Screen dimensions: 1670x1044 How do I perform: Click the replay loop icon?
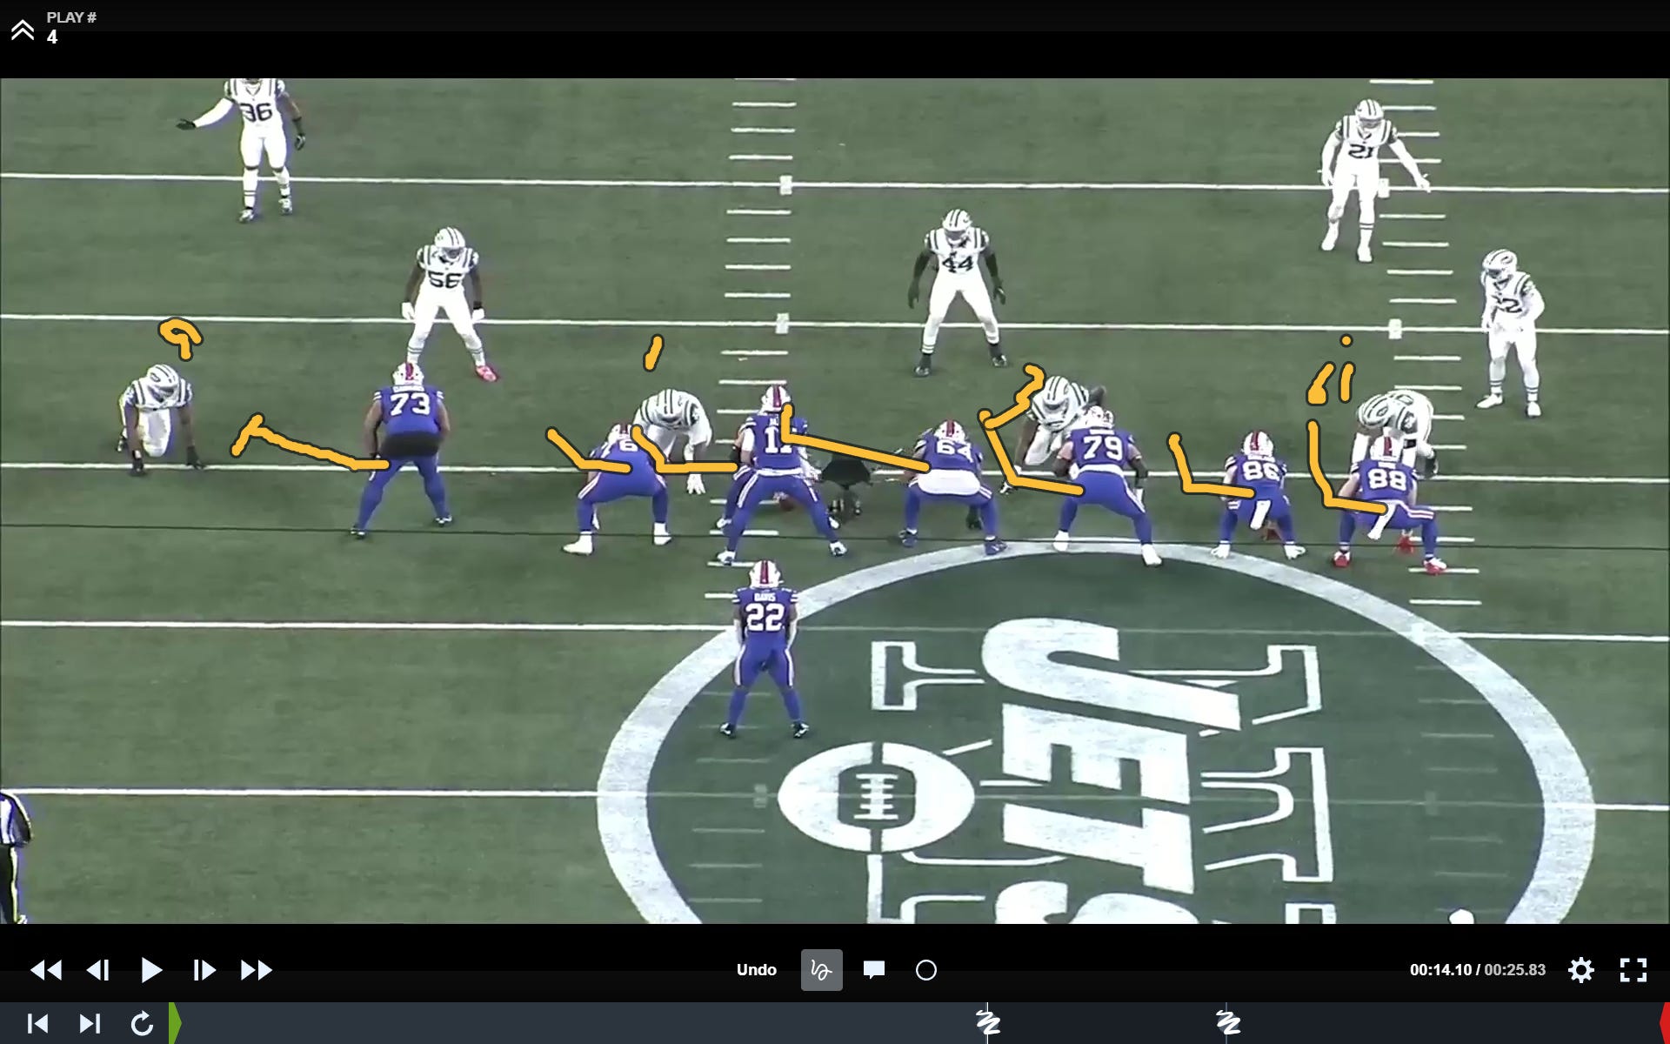[142, 1023]
